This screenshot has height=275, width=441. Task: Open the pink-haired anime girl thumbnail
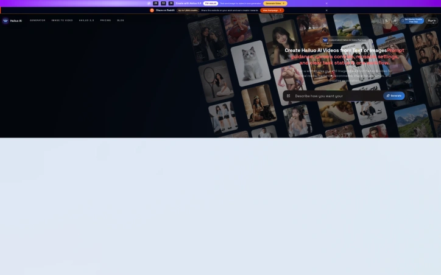pyautogui.click(x=290, y=84)
